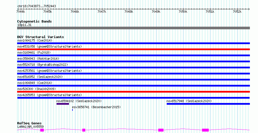Select esv3584943 (Mokhtar2014) label

[38, 59]
